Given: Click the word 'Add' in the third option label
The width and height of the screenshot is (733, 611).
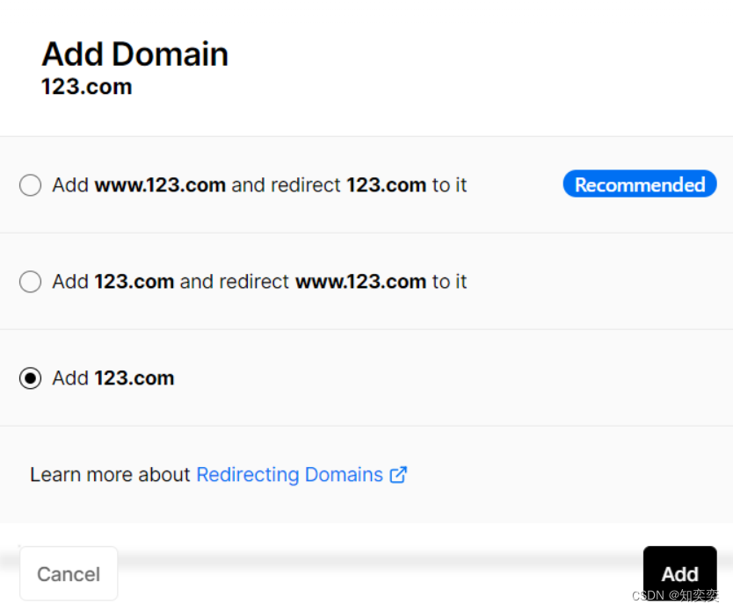Looking at the screenshot, I should click(70, 378).
